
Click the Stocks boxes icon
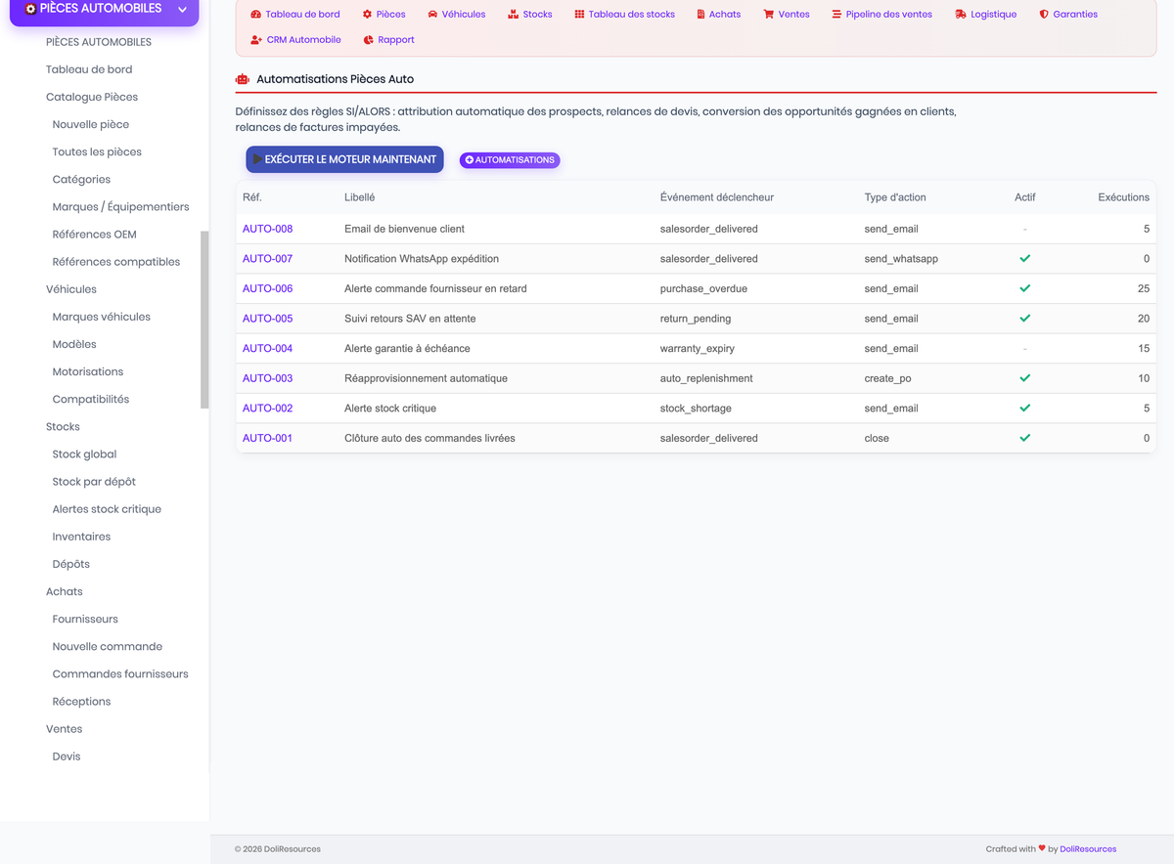pos(514,15)
